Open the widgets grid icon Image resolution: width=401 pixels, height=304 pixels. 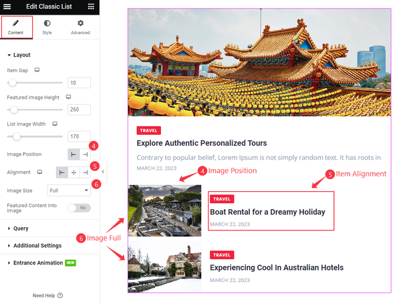pyautogui.click(x=91, y=7)
